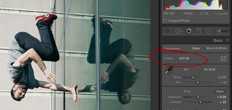
Task: Click the Tone section label
Action: pos(187,91)
